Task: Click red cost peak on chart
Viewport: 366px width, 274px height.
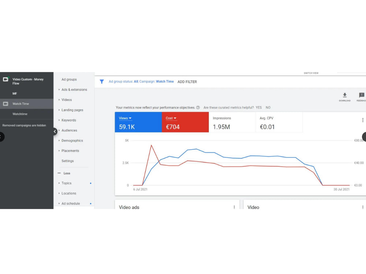Action: click(x=151, y=145)
